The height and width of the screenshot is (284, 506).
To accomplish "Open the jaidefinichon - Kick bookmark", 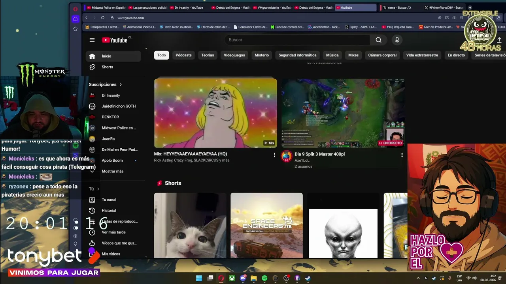I will [323, 27].
